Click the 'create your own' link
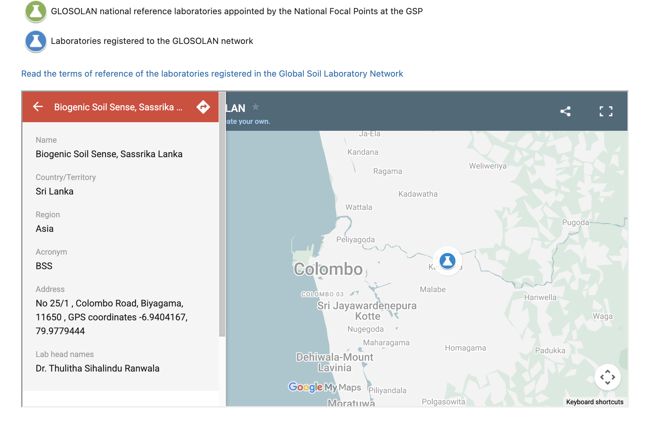Image resolution: width=648 pixels, height=428 pixels. point(248,122)
